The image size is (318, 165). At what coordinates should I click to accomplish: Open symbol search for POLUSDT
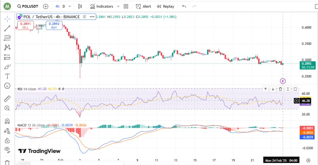point(28,6)
